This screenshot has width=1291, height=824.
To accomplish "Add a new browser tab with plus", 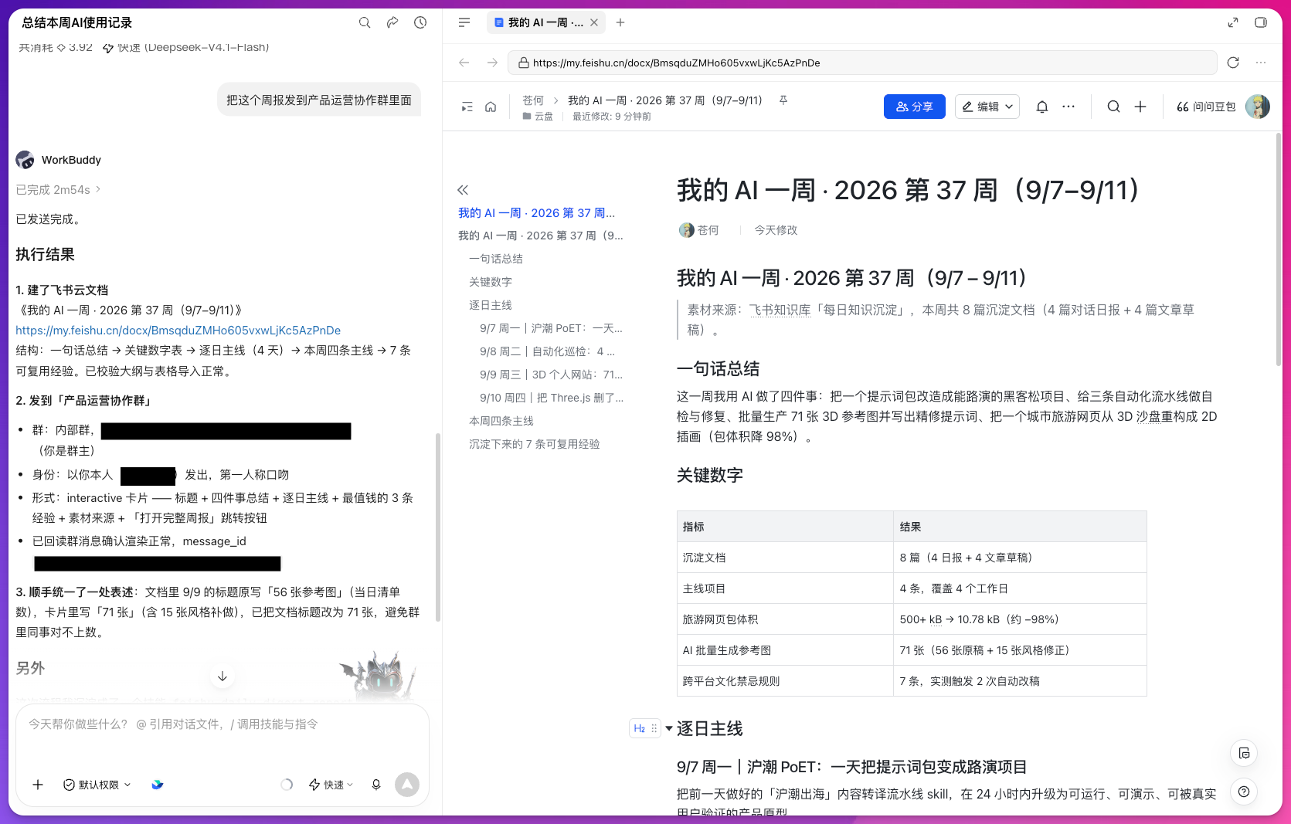I will coord(620,22).
